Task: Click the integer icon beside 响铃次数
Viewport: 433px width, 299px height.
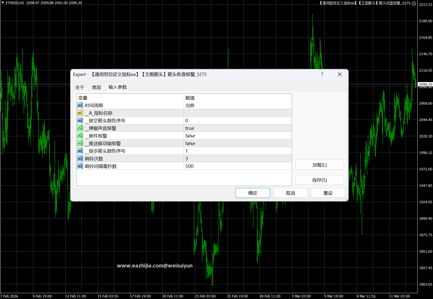Action: 80,158
